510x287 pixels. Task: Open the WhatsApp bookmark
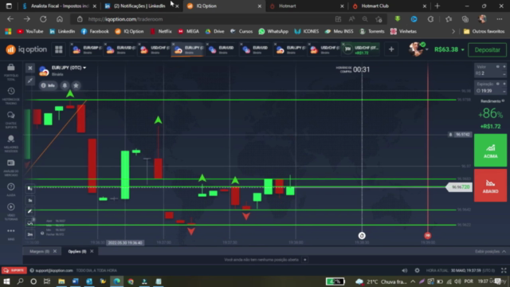click(273, 31)
